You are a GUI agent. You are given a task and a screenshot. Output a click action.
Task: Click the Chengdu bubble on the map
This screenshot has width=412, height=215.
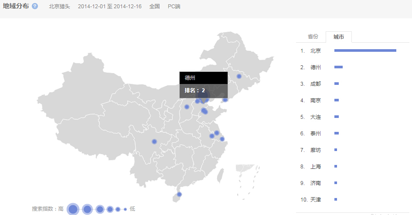(154, 141)
